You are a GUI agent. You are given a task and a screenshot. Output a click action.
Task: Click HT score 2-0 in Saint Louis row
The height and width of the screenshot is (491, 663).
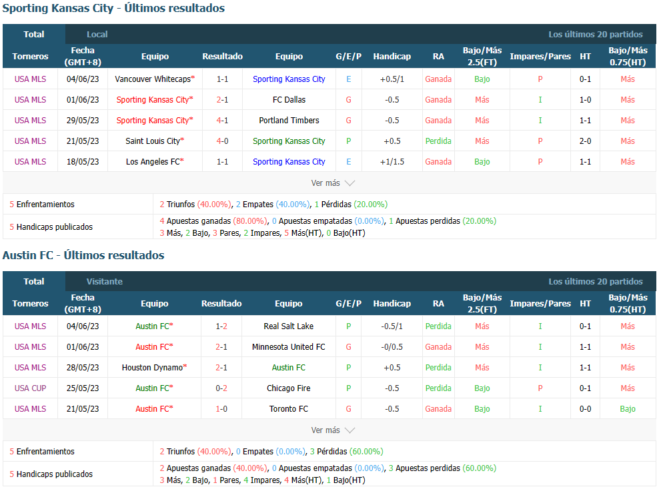pos(585,141)
